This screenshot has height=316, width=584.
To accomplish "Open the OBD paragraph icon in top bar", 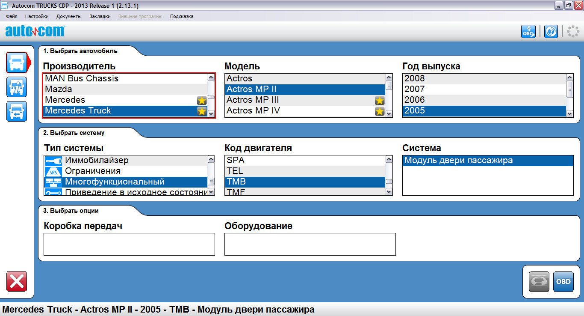I will [x=528, y=31].
